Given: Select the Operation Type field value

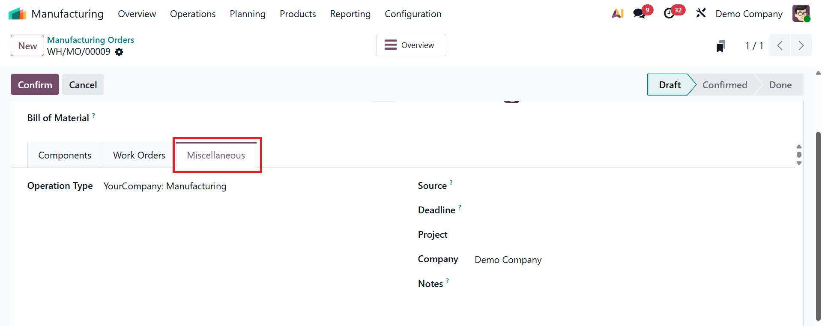Looking at the screenshot, I should click(x=165, y=186).
